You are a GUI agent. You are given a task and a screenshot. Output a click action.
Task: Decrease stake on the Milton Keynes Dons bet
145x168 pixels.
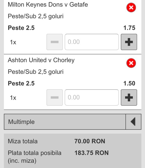[x=55, y=42]
